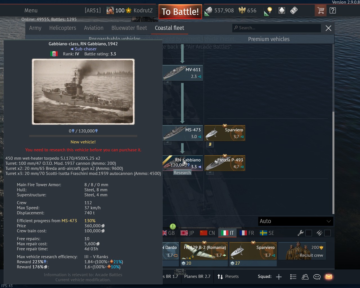Click Research under RN Gabbiano
The image size is (360, 288).
click(182, 173)
